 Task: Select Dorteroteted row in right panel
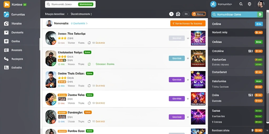(x=236, y=72)
